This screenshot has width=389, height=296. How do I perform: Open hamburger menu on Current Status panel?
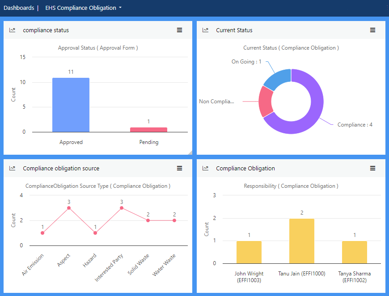pos(372,30)
